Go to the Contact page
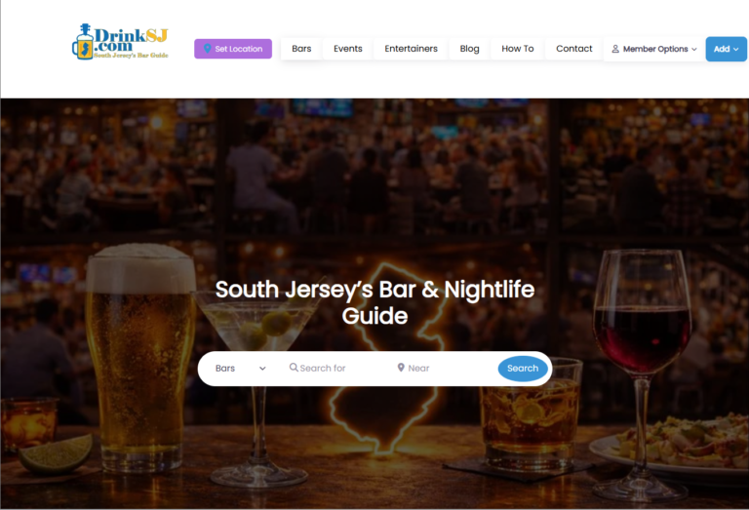 point(573,48)
